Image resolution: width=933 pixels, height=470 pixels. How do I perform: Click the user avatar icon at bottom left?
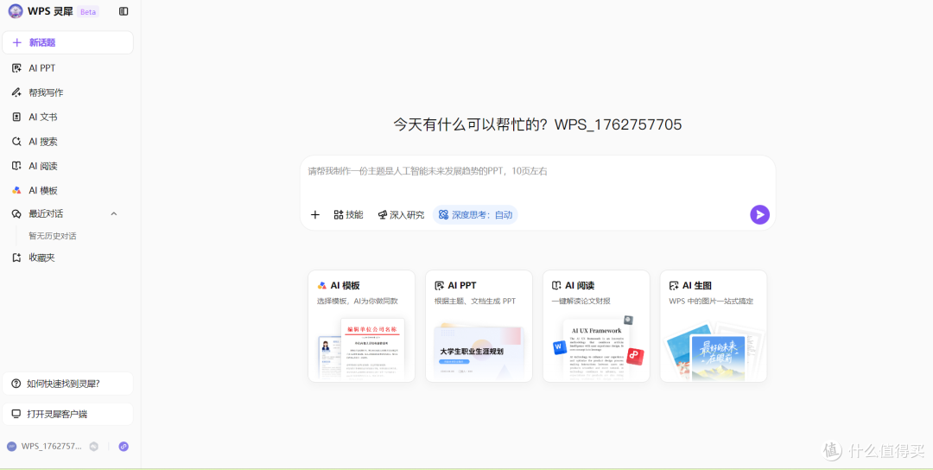pyautogui.click(x=11, y=446)
